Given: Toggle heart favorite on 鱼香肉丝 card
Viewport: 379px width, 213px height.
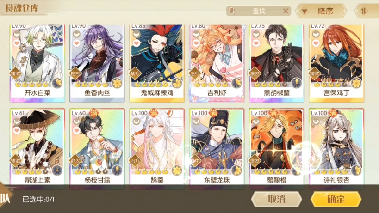Looking at the screenshot, I should pyautogui.click(x=77, y=43).
